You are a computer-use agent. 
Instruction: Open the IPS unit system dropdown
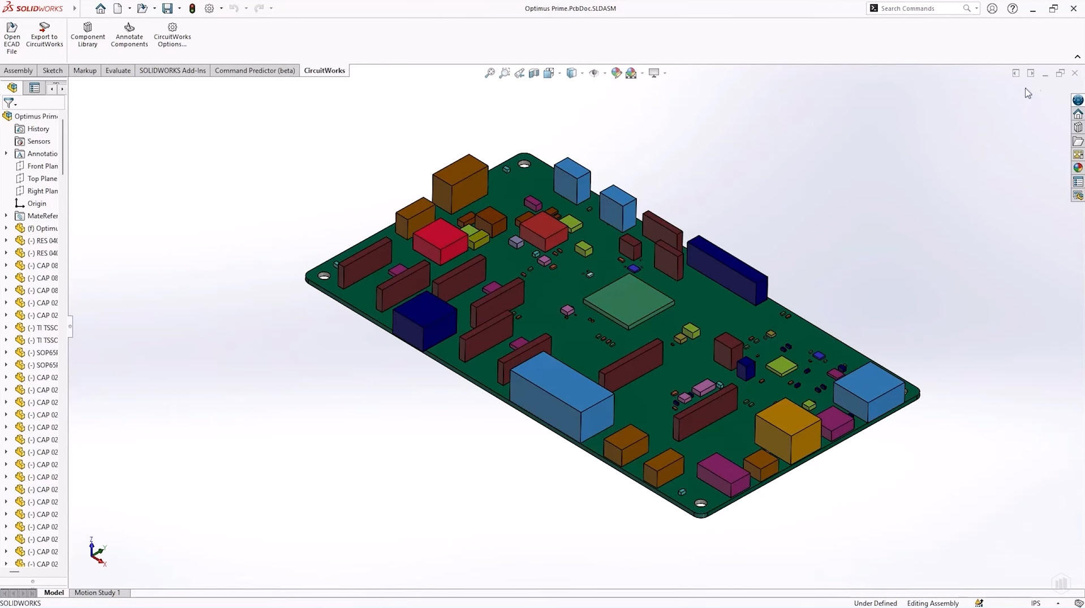tap(1057, 603)
